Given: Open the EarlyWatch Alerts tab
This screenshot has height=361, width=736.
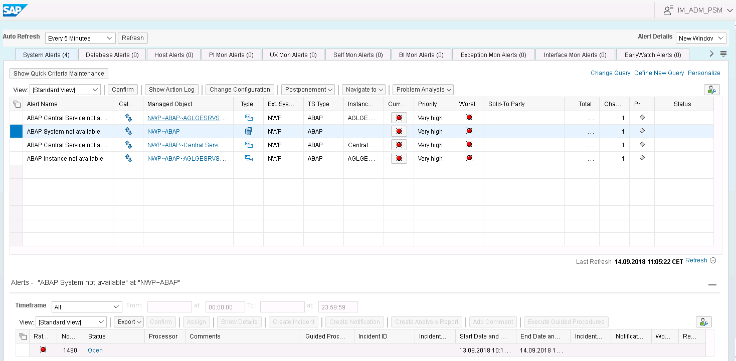Looking at the screenshot, I should (x=652, y=55).
